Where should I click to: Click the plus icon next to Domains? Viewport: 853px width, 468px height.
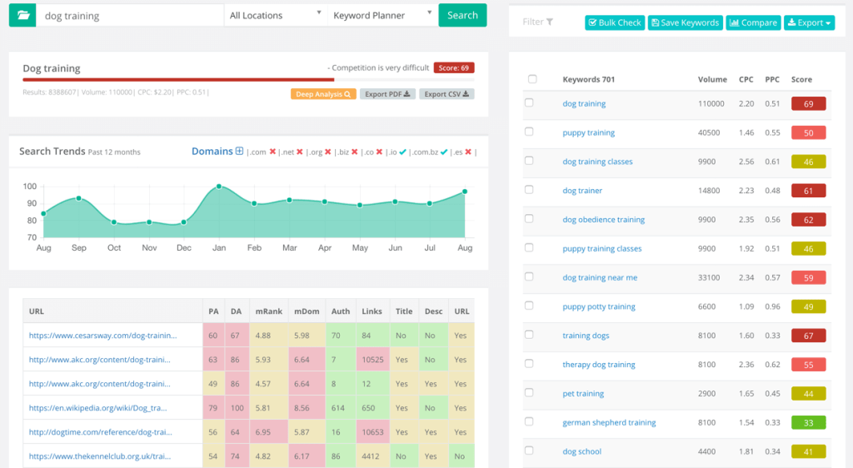click(x=239, y=152)
